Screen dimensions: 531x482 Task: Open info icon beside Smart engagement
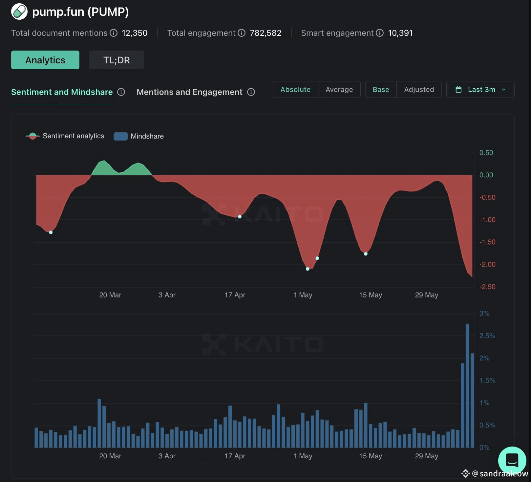tap(380, 33)
